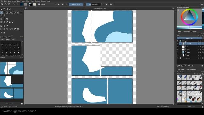Click the Undo arrow in toolbar
This screenshot has width=204, height=115.
tap(14, 4)
